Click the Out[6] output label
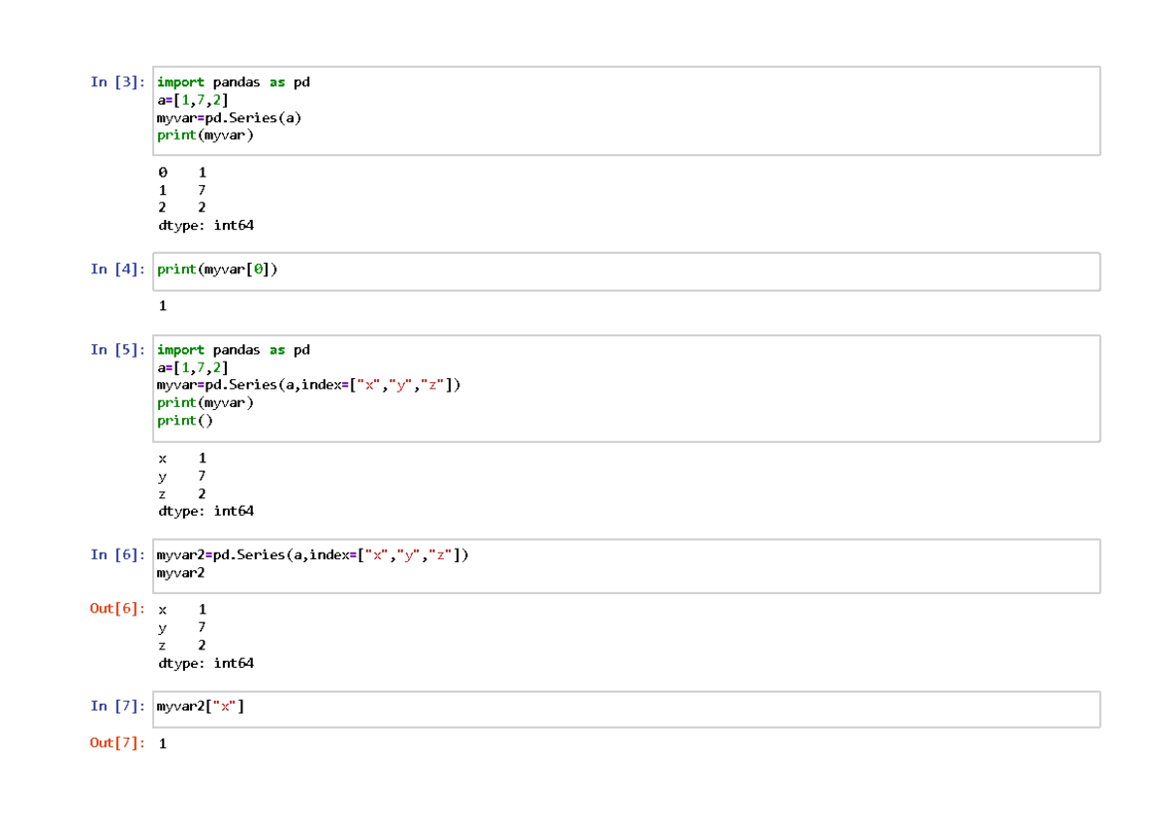Screen dimensions: 1163x822 click(x=117, y=609)
